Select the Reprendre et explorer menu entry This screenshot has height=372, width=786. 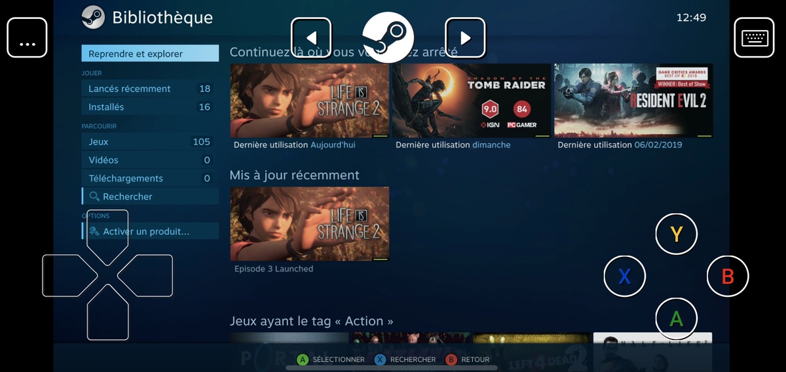150,54
